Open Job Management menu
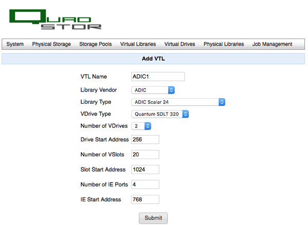Screen dimensions: 308x225 pyautogui.click(x=272, y=44)
